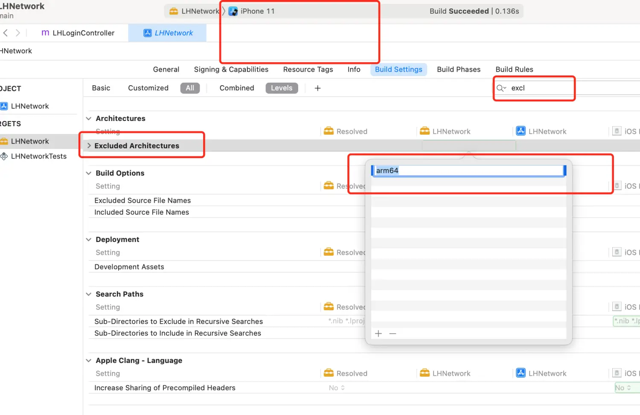
Task: Remove entry with the popup minus button
Action: (x=393, y=334)
